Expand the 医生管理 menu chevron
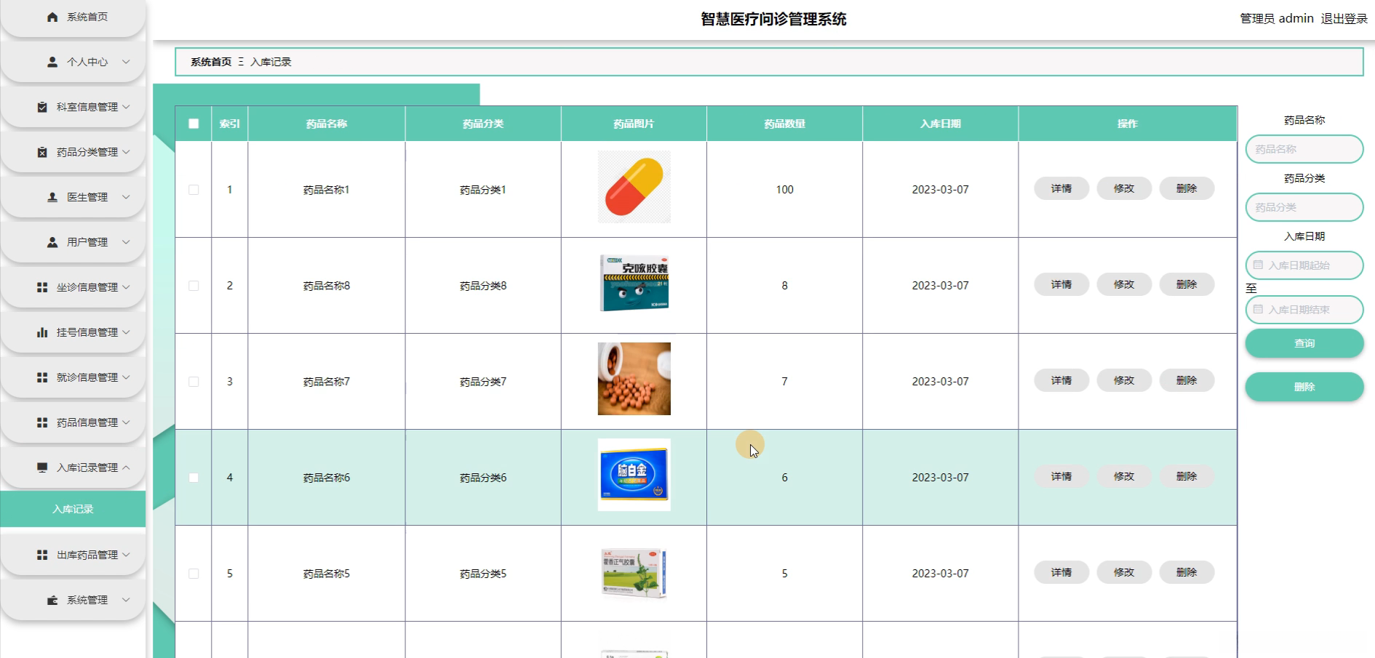 click(126, 197)
